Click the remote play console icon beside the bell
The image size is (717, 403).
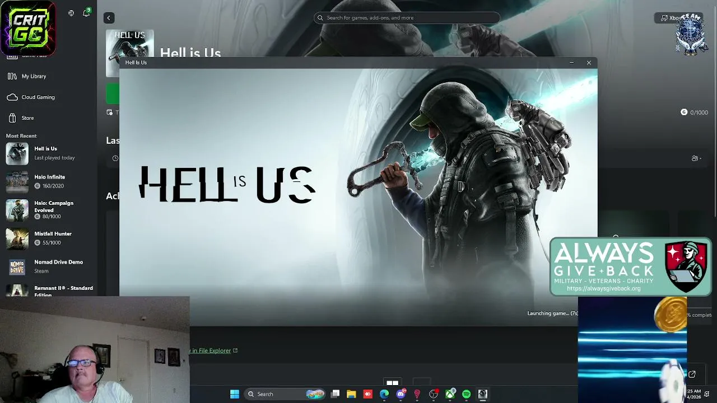coord(71,13)
